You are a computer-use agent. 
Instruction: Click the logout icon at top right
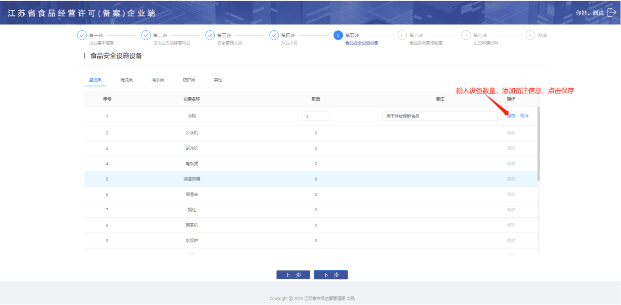click(x=612, y=13)
